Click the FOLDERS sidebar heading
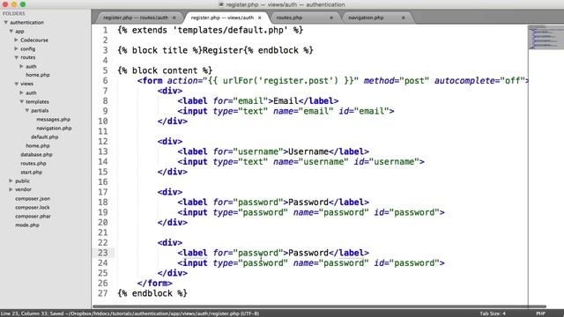564x317 pixels. (14, 13)
